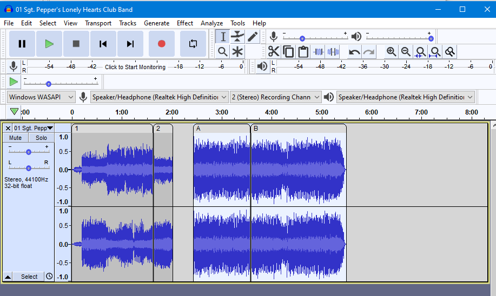
Task: Paste with the clipboard icon
Action: [303, 51]
